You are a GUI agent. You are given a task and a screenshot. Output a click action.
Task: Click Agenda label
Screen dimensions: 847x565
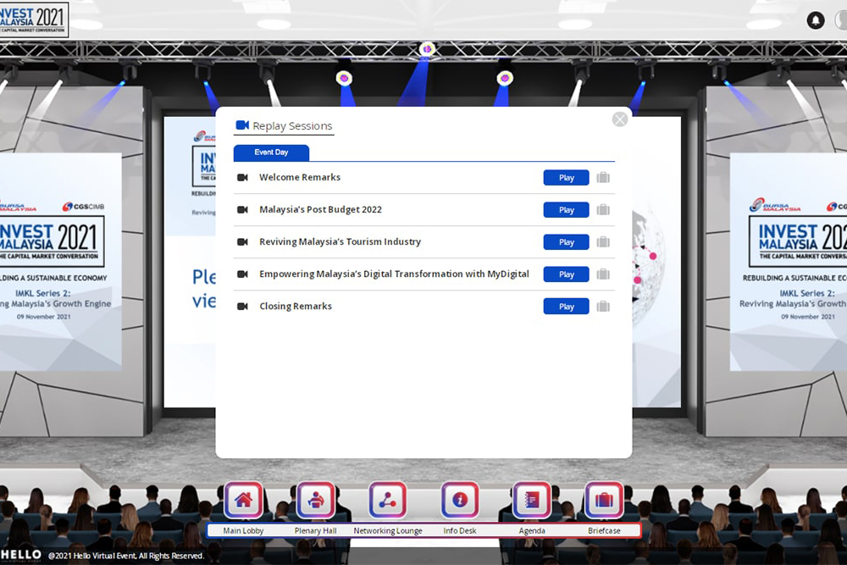point(532,530)
